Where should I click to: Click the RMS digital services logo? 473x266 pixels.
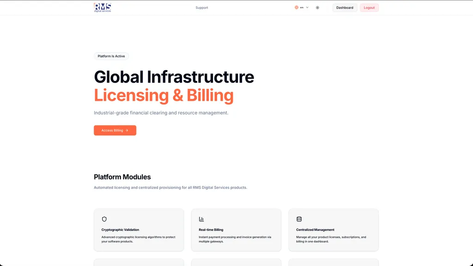pyautogui.click(x=103, y=7)
